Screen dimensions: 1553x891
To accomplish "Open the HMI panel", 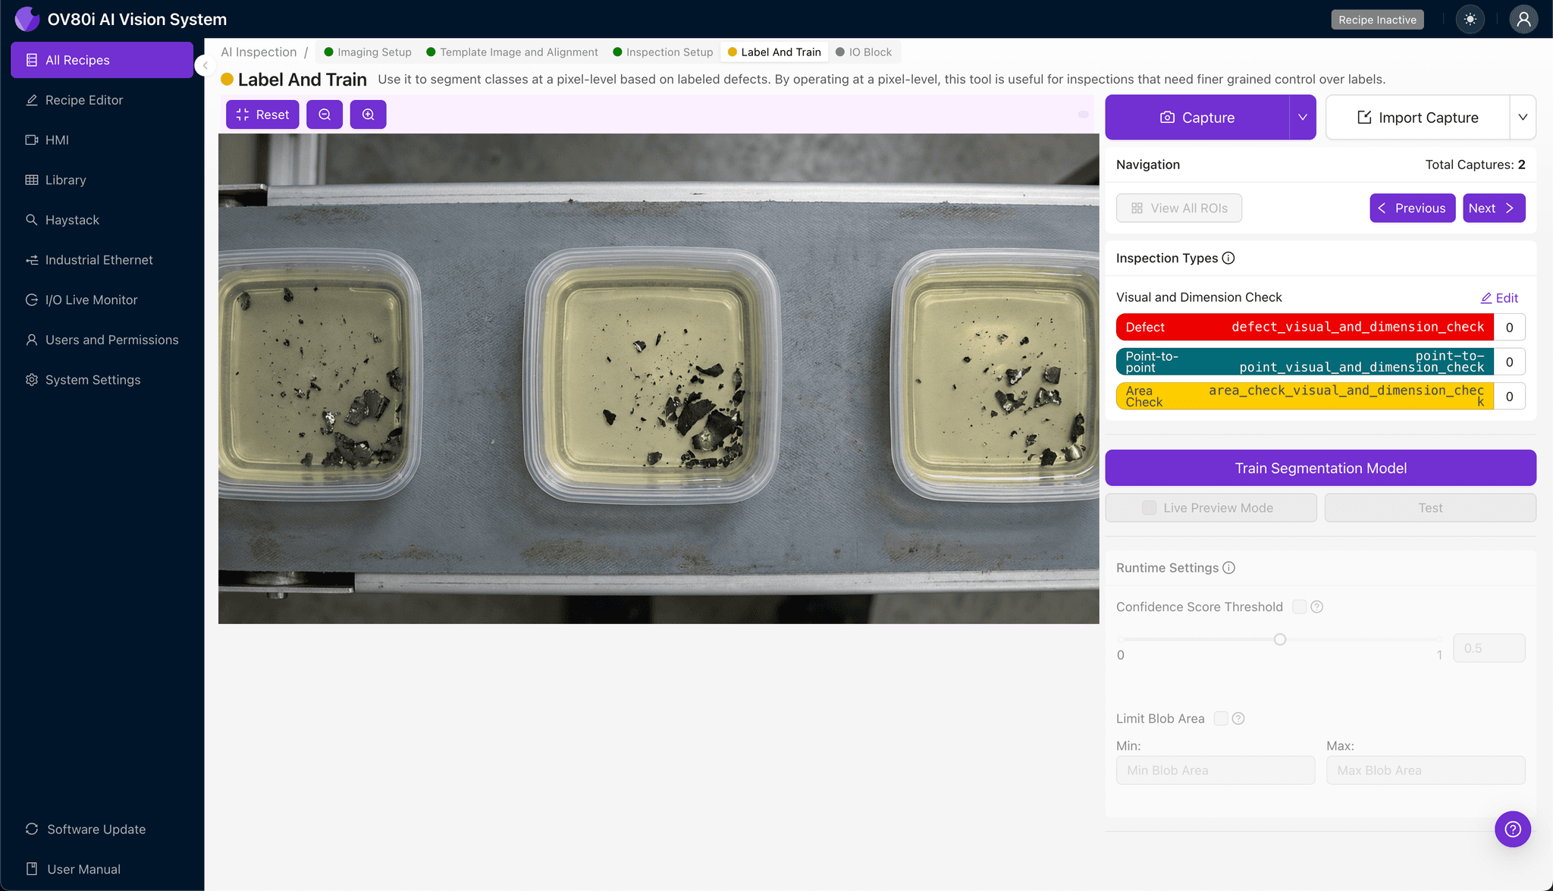I will [56, 140].
